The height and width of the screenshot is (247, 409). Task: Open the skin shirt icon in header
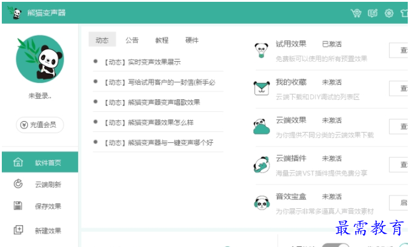coord(404,13)
